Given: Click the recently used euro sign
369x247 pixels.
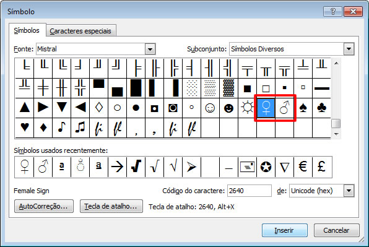Looking at the screenshot, I should (303, 167).
